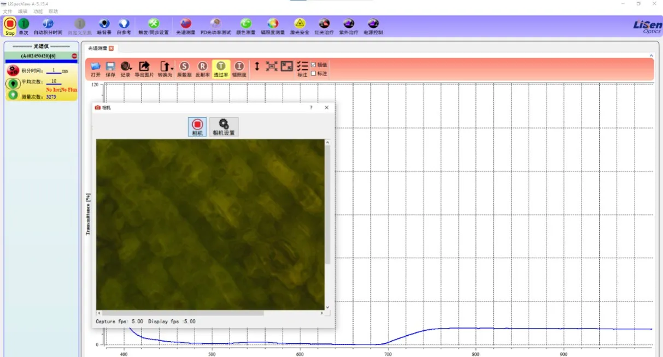
Task: Toggle the 插值 interpolation checkbox
Action: click(x=313, y=64)
